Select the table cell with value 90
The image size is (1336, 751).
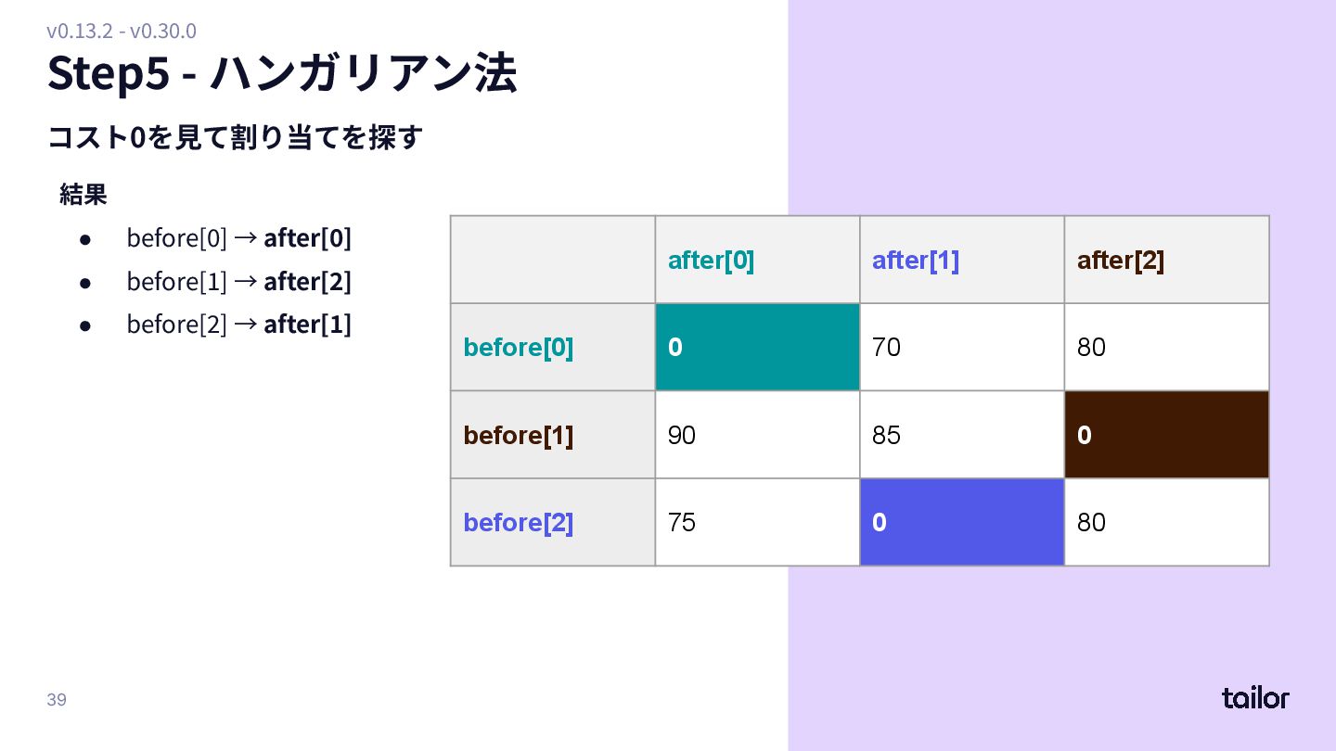(x=757, y=435)
